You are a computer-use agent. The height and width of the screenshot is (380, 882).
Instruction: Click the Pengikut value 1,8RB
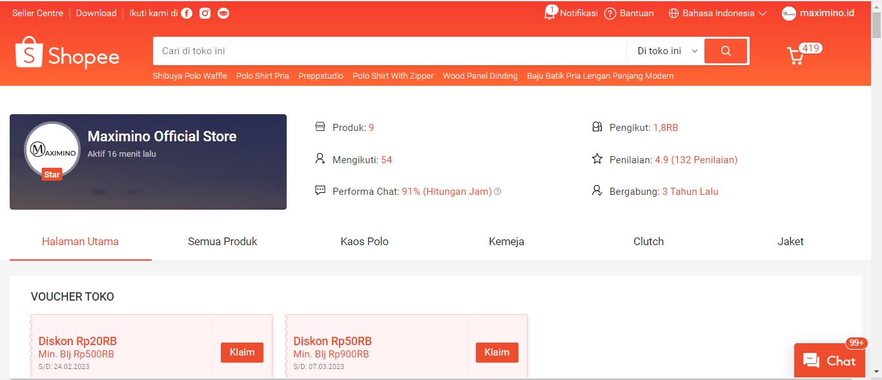(x=666, y=128)
